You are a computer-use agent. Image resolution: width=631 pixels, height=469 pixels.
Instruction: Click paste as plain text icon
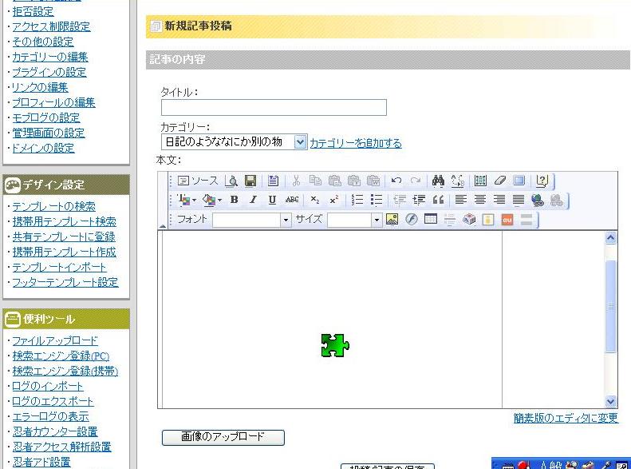(353, 181)
